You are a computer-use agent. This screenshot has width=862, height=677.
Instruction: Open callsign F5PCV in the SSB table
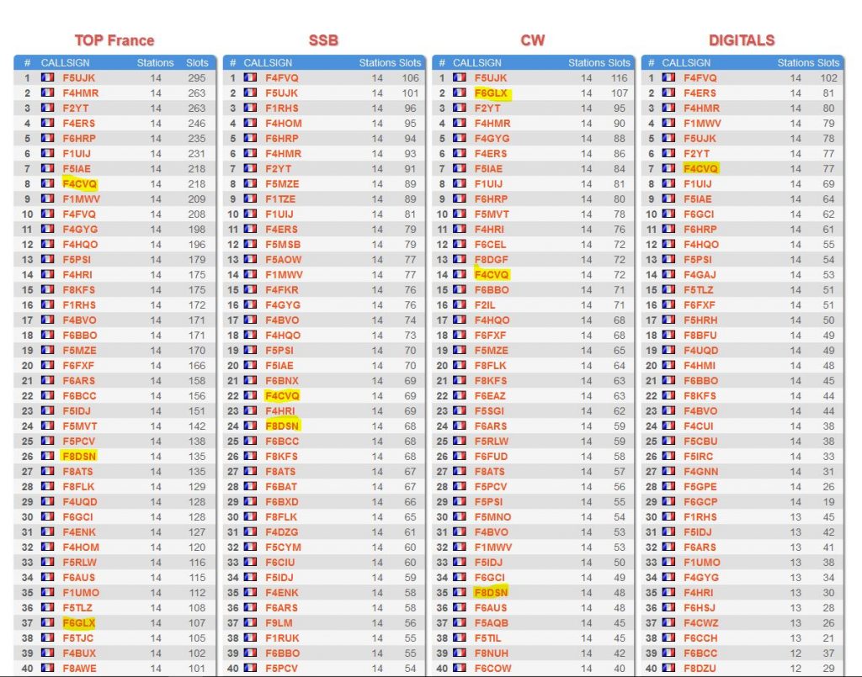click(x=281, y=669)
